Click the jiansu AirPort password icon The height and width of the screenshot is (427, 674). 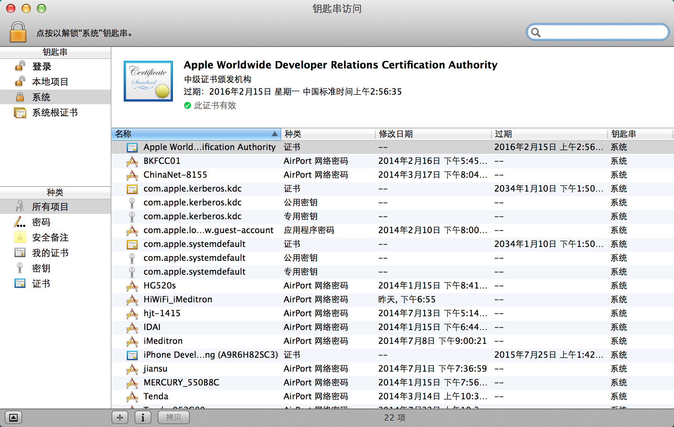(132, 369)
